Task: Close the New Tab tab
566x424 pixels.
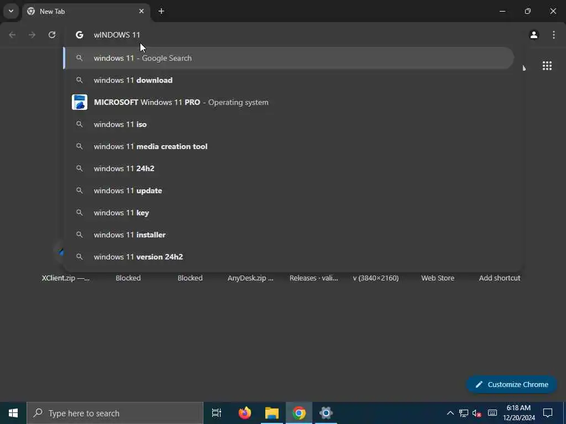Action: (141, 11)
